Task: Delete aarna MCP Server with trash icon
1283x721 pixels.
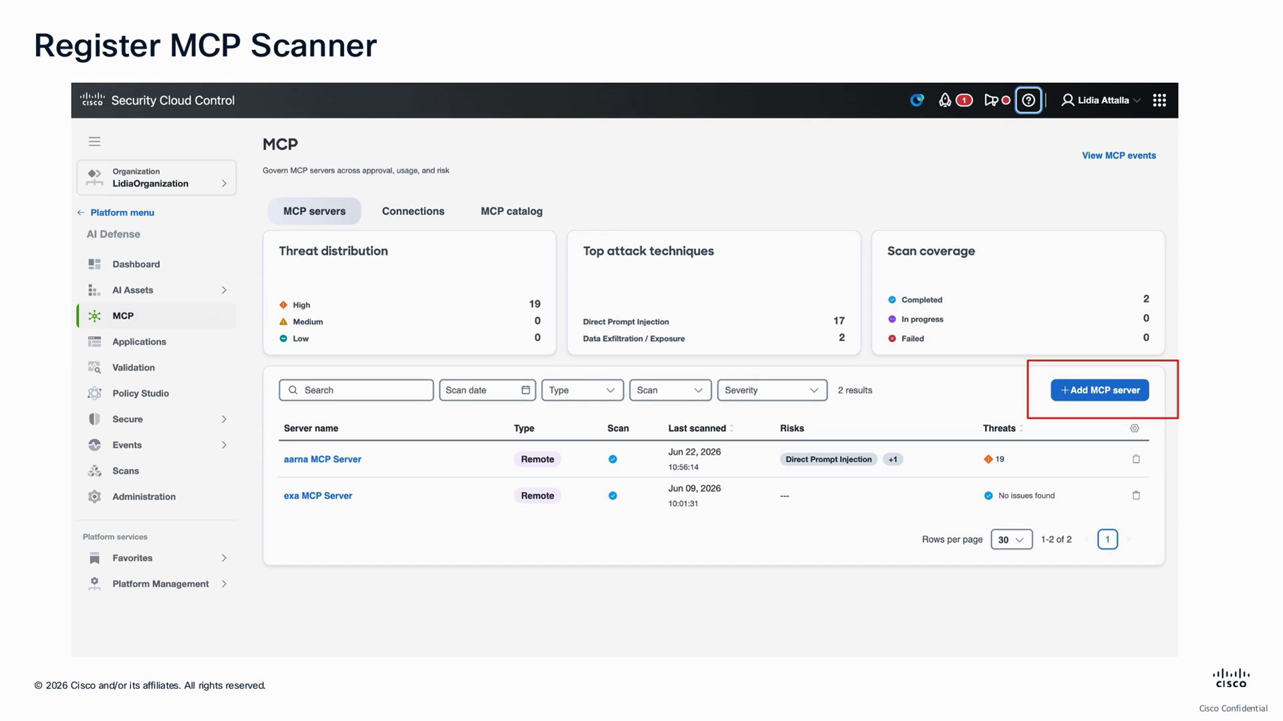Action: tap(1136, 459)
